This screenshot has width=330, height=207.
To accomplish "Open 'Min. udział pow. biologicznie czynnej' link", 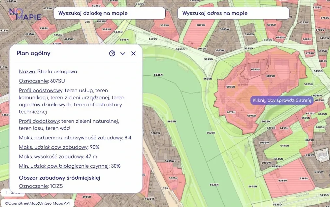I will pyautogui.click(x=64, y=166).
